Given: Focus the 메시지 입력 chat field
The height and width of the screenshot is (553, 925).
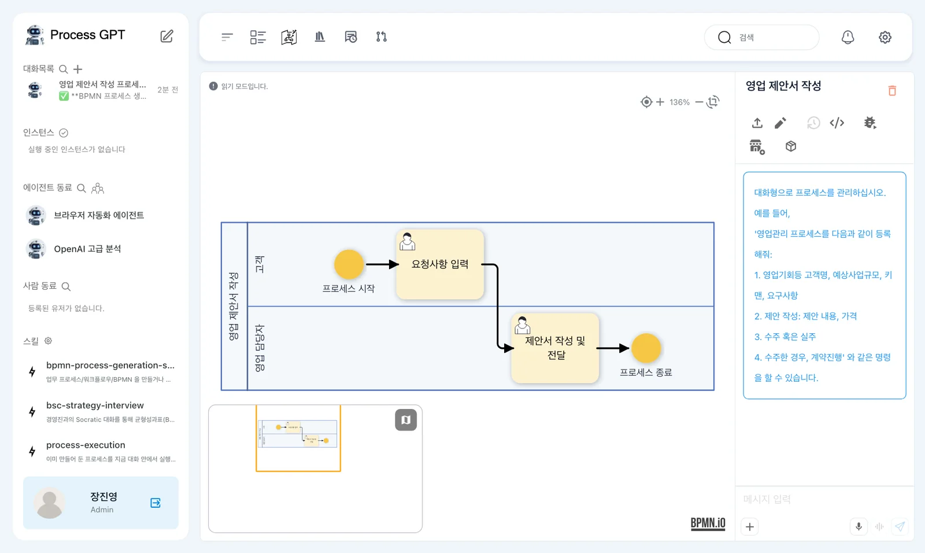Looking at the screenshot, I should tap(824, 499).
